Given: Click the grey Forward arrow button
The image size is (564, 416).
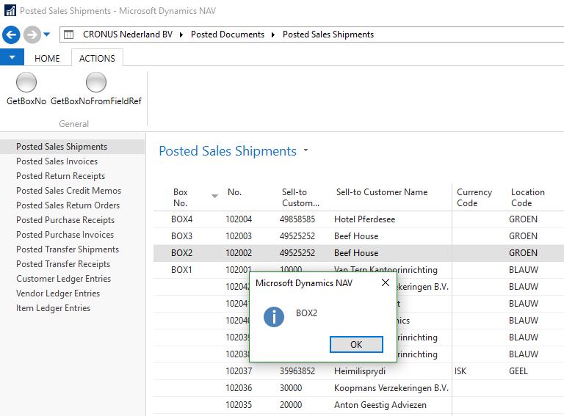Looking at the screenshot, I should tap(32, 34).
